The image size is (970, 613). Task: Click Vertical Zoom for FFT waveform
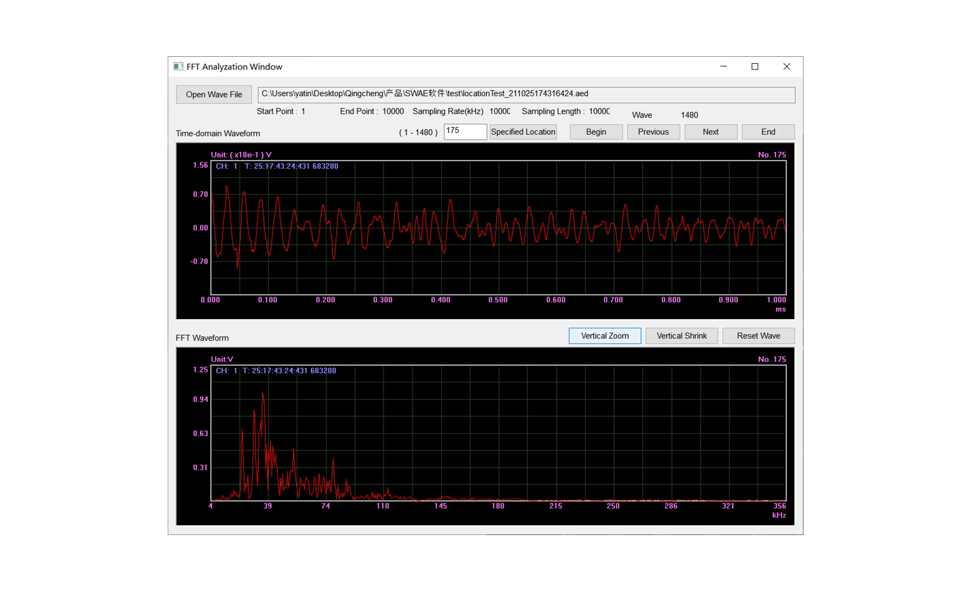coord(604,336)
